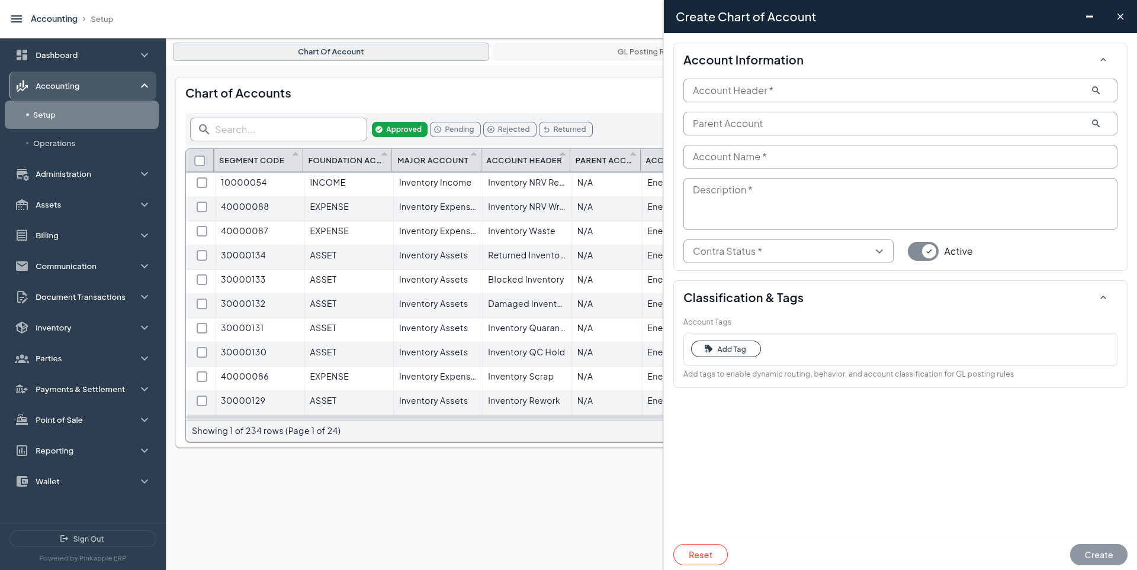Click the Administration sidebar icon

click(22, 174)
